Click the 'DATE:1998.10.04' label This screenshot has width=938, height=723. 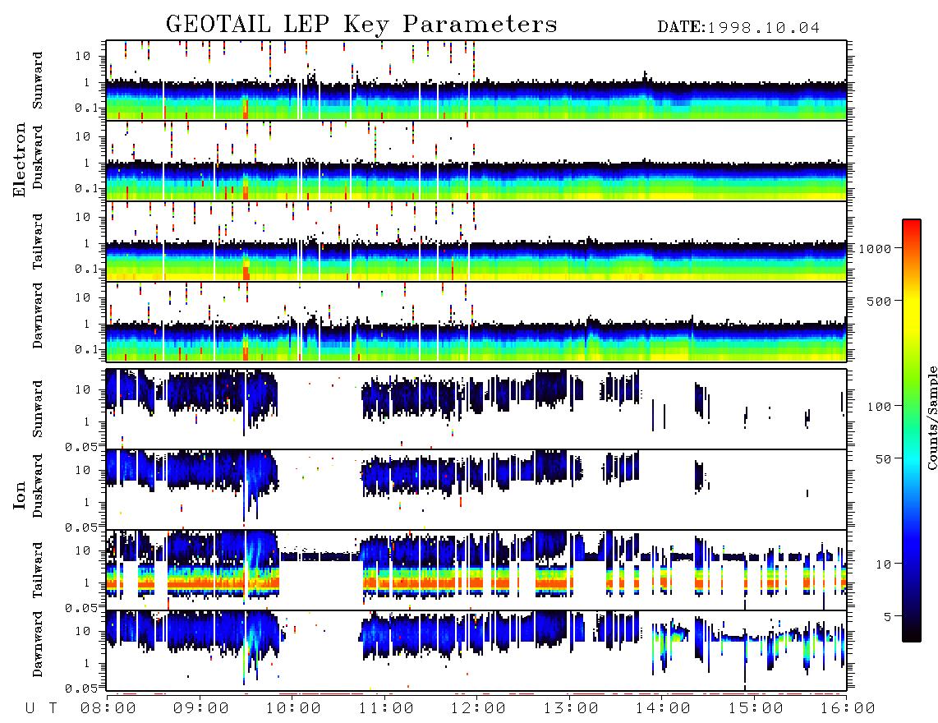pos(738,28)
